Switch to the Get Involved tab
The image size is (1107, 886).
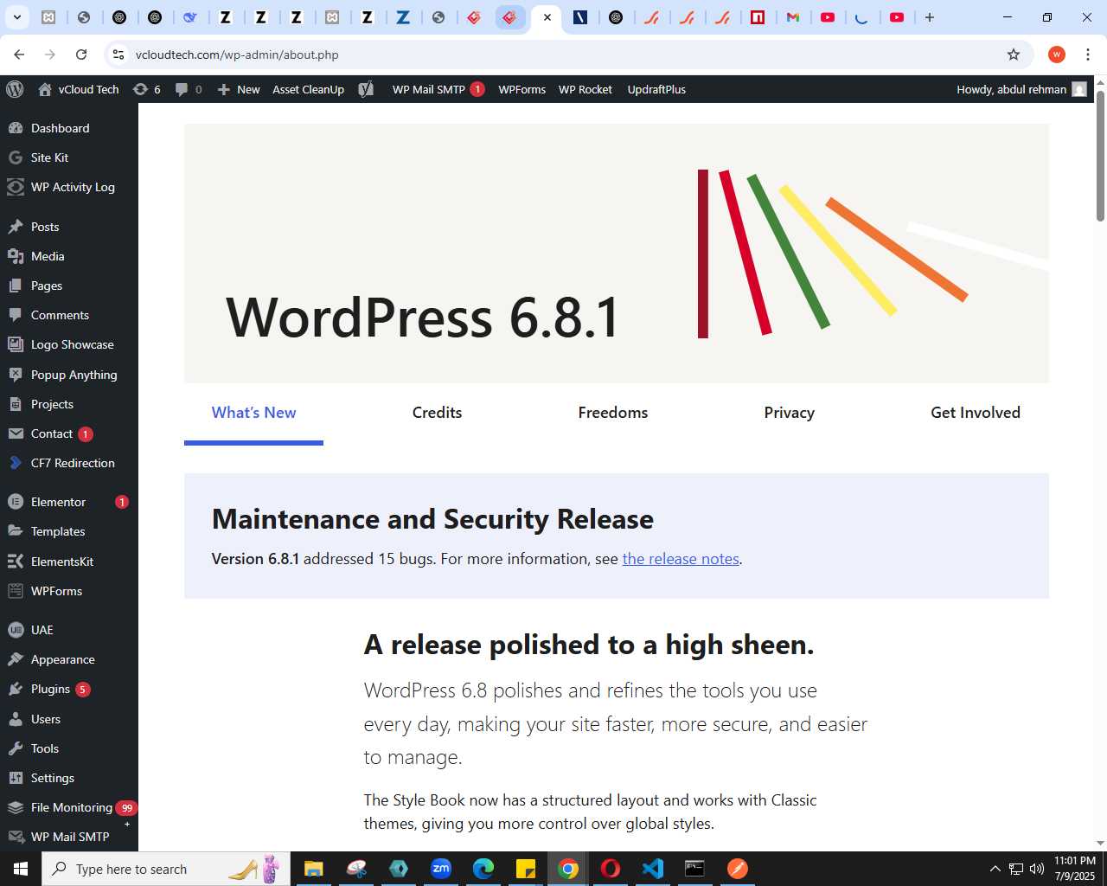click(976, 413)
